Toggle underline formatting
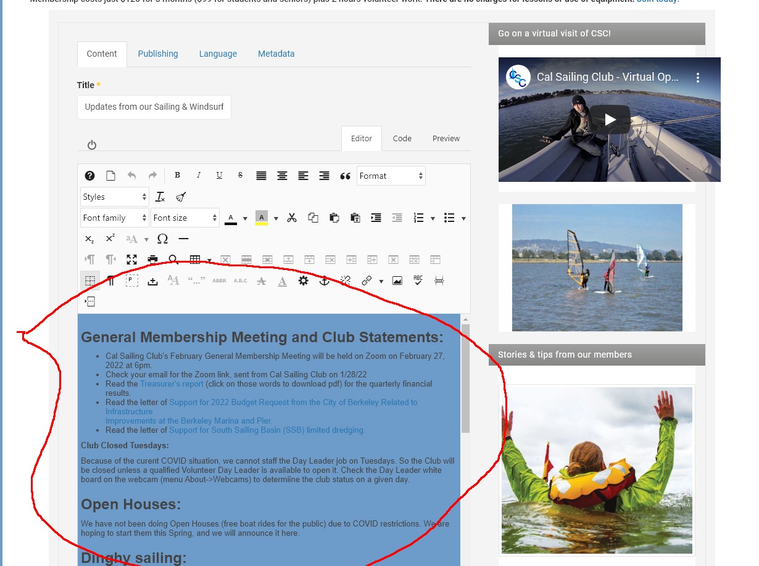Screen dimensions: 759x566 coord(219,176)
